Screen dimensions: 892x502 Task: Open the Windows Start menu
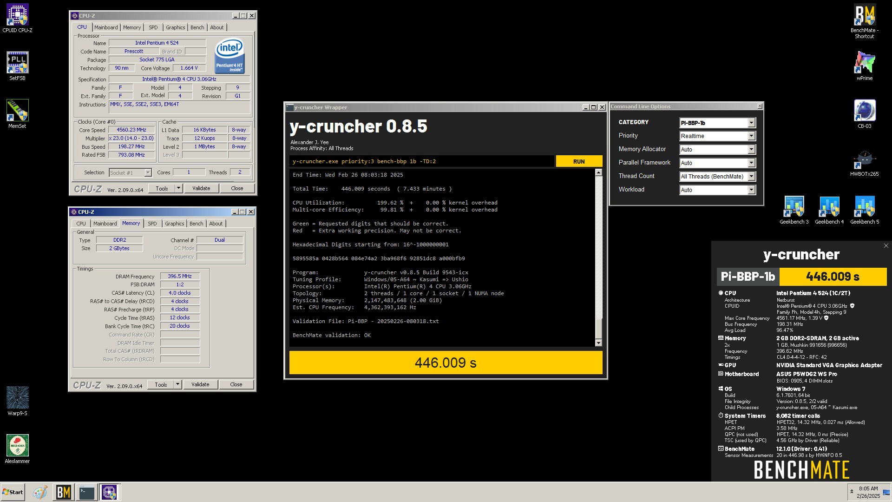coord(13,492)
